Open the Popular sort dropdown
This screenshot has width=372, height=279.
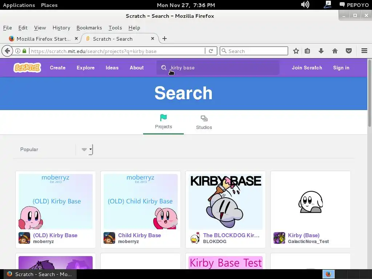(53, 149)
